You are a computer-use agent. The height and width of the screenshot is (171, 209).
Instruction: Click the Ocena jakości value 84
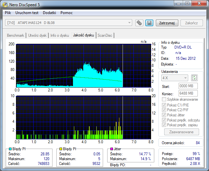pos(198,143)
